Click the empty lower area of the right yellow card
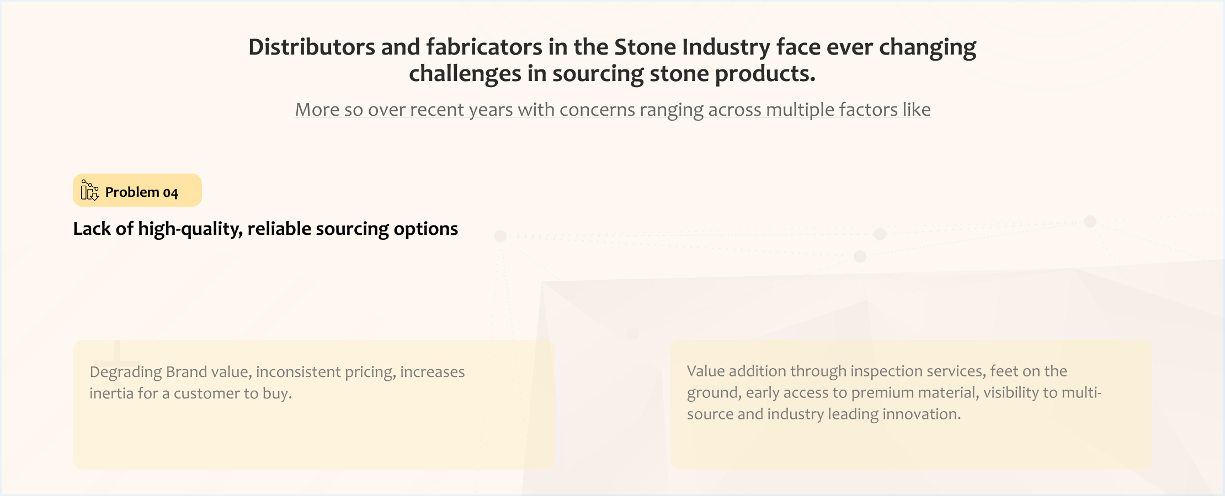 [911, 448]
